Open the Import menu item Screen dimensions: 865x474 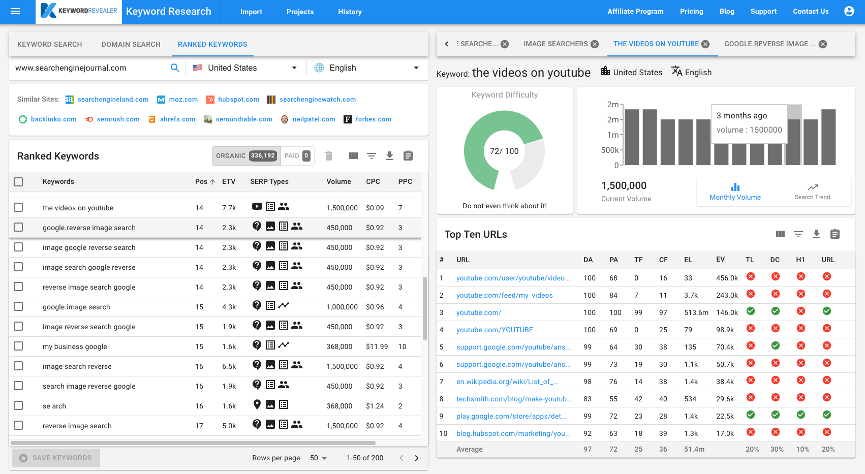[251, 12]
